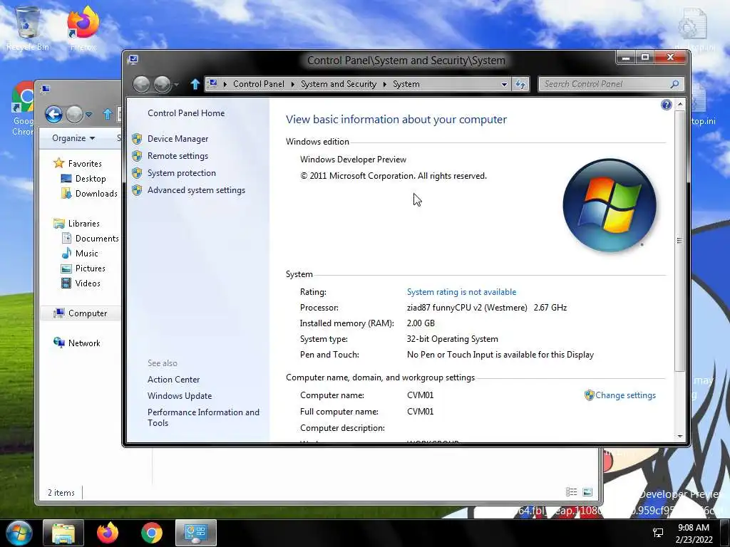Viewport: 730px width, 547px height.
Task: Select Downloads in Explorer navigation pane
Action: (x=96, y=194)
